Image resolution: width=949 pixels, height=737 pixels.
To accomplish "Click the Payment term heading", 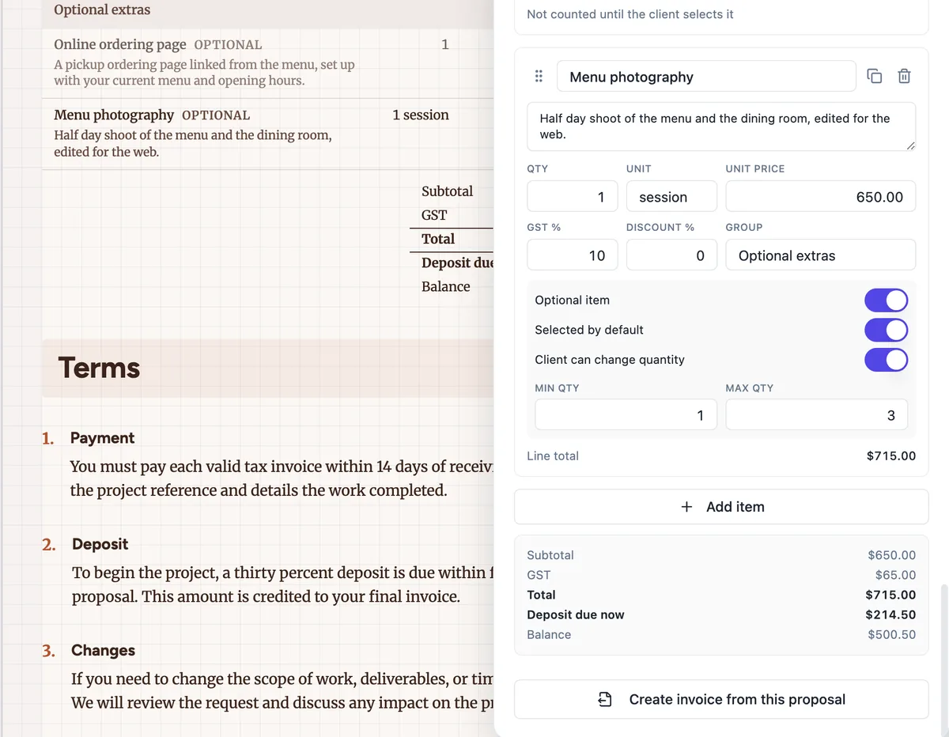I will pyautogui.click(x=102, y=438).
